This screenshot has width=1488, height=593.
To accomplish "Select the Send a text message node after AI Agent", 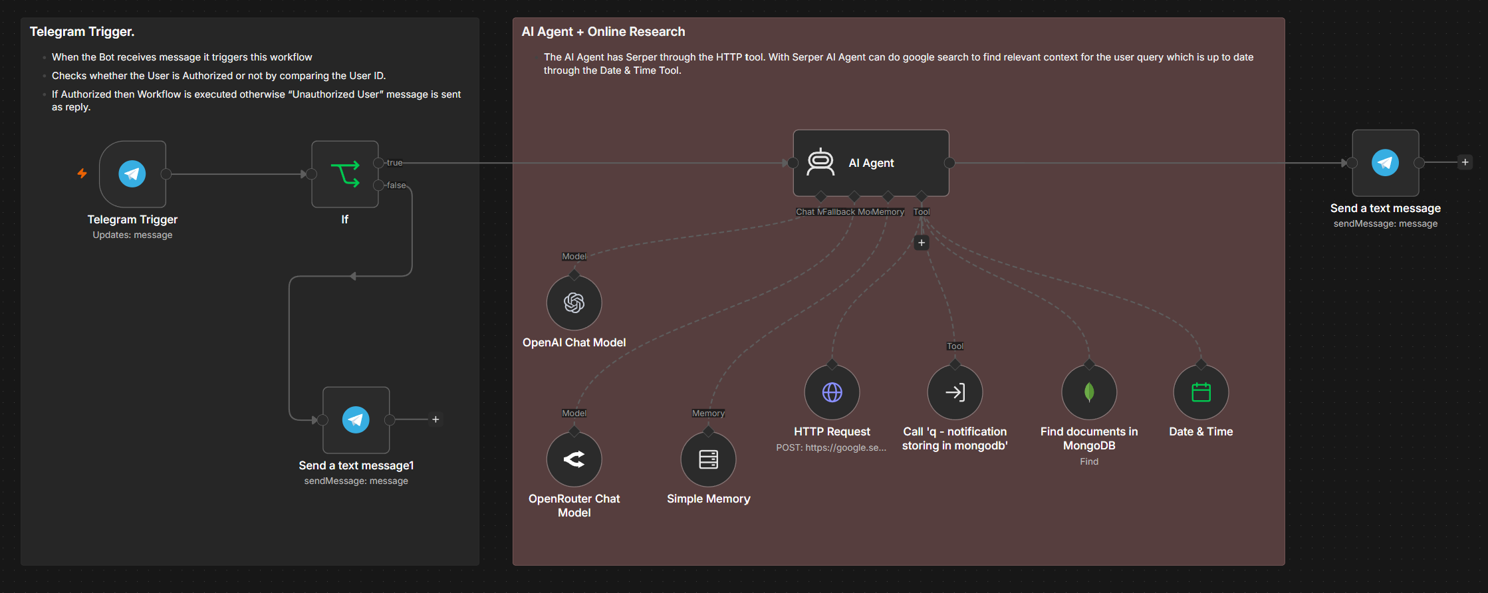I will (x=1386, y=163).
